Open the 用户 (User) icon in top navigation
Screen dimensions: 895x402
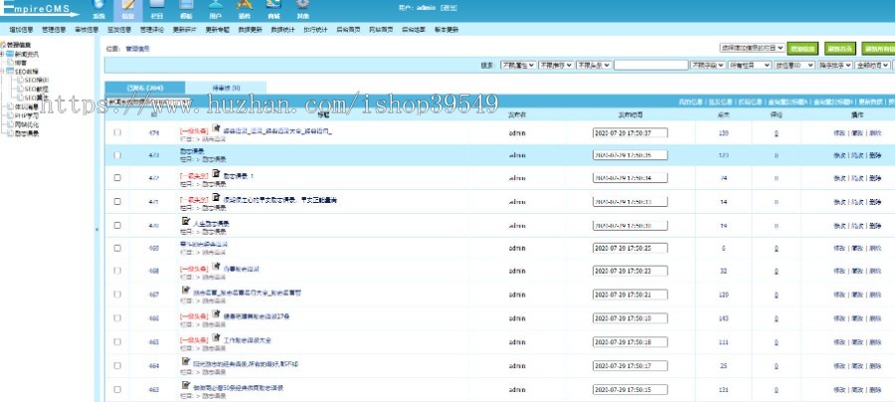pyautogui.click(x=215, y=5)
